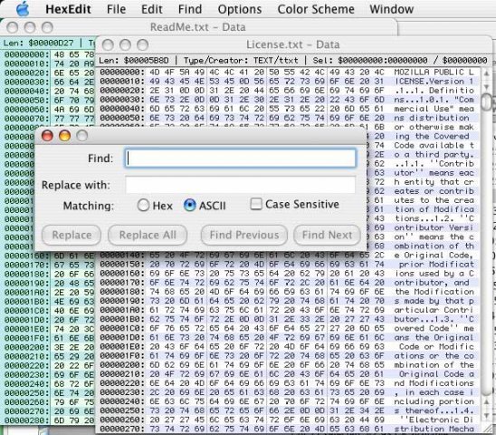Click the scroll down arrow at scrollbar bottom
The height and width of the screenshot is (435, 496).
[487, 416]
